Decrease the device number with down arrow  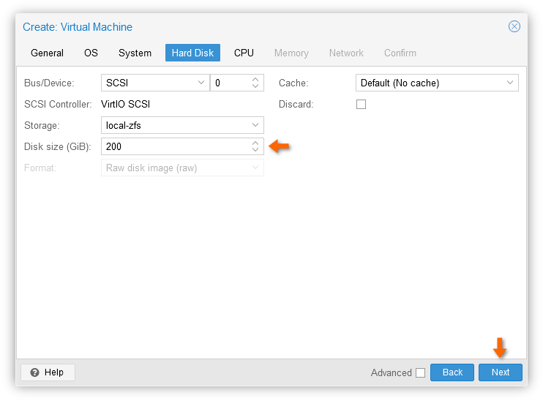coord(255,86)
